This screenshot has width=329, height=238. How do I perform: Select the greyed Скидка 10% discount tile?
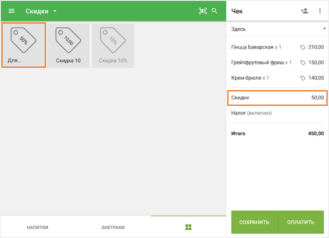point(113,45)
